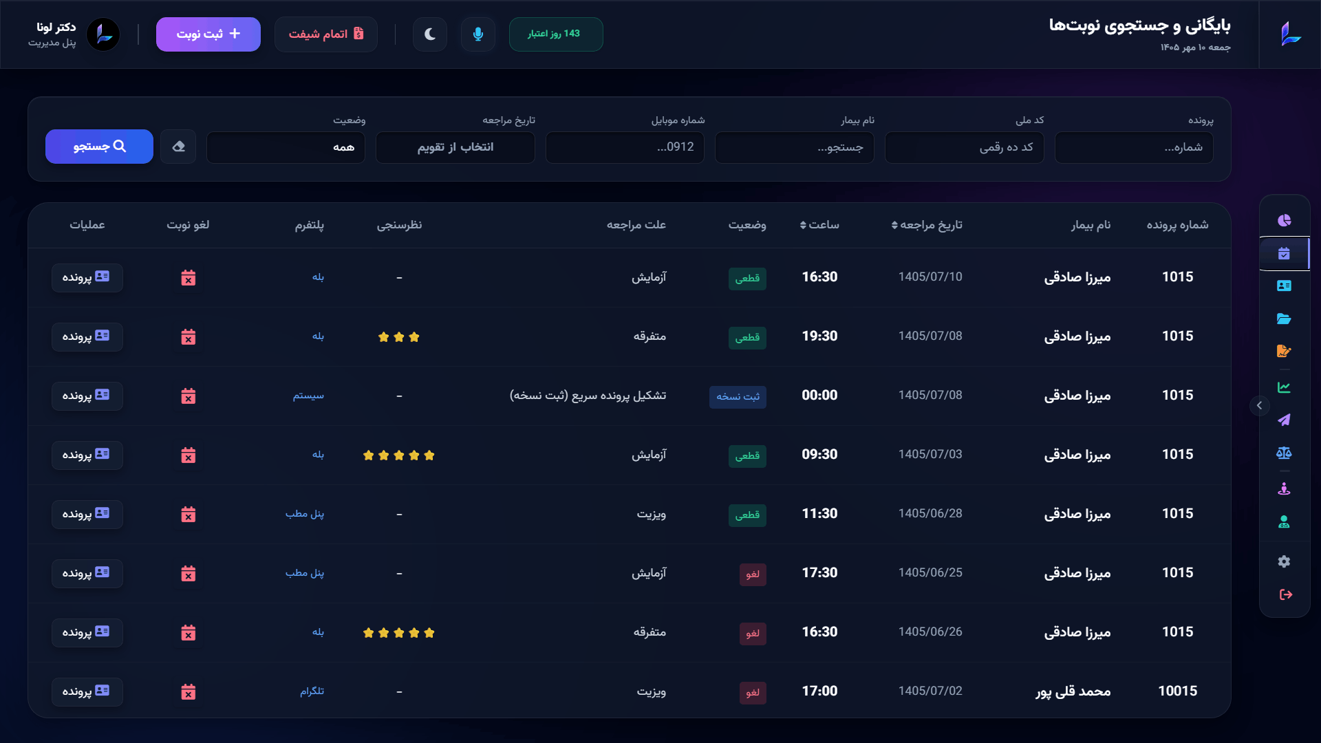
Task: Open پرونده for the 1405/06/28 visit row
Action: tap(87, 515)
